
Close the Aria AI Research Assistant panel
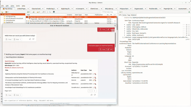(115, 25)
